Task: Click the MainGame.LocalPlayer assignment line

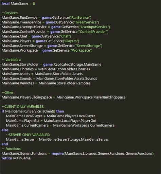Action: tap(51, 116)
